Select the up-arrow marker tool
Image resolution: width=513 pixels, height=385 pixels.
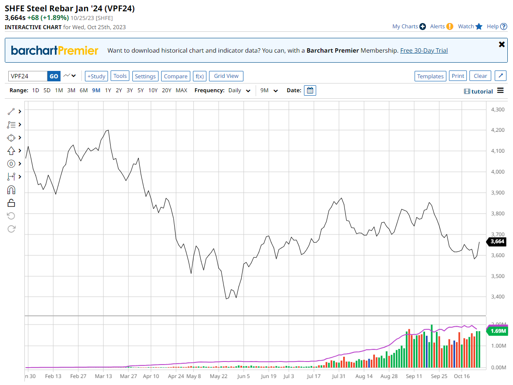tap(11, 151)
